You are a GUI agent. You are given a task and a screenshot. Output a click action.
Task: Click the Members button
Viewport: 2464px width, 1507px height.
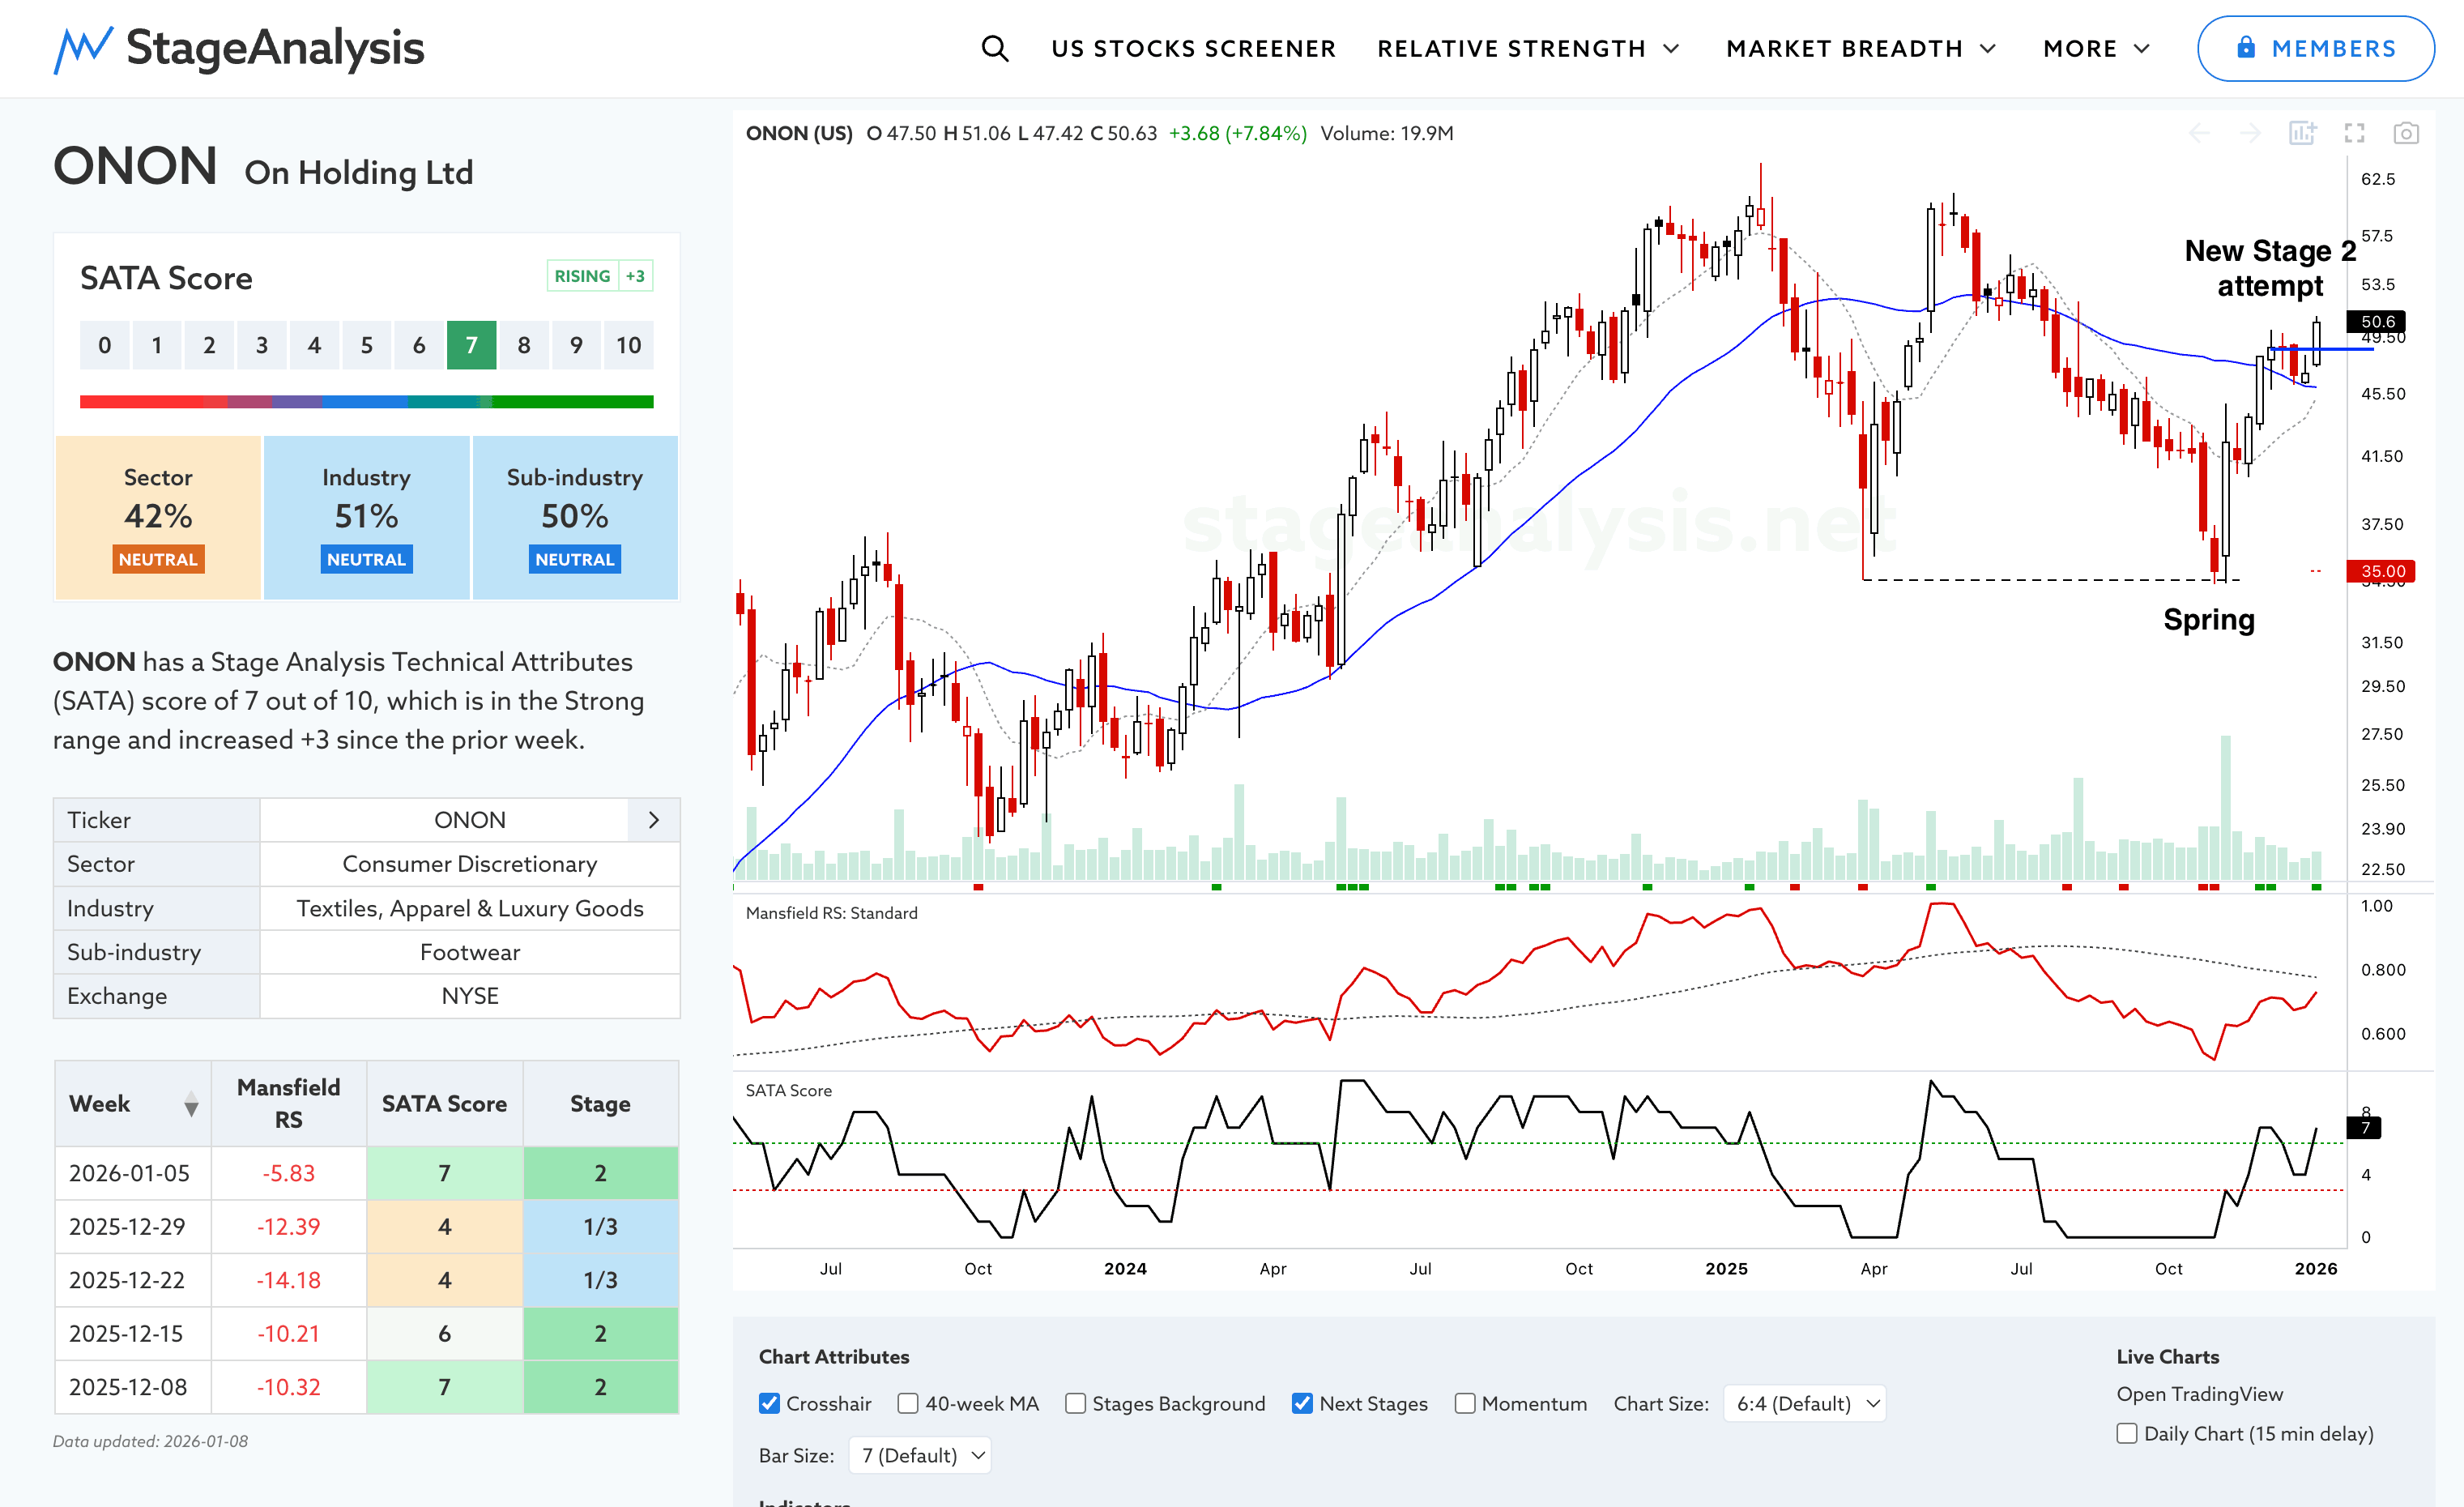2315,48
